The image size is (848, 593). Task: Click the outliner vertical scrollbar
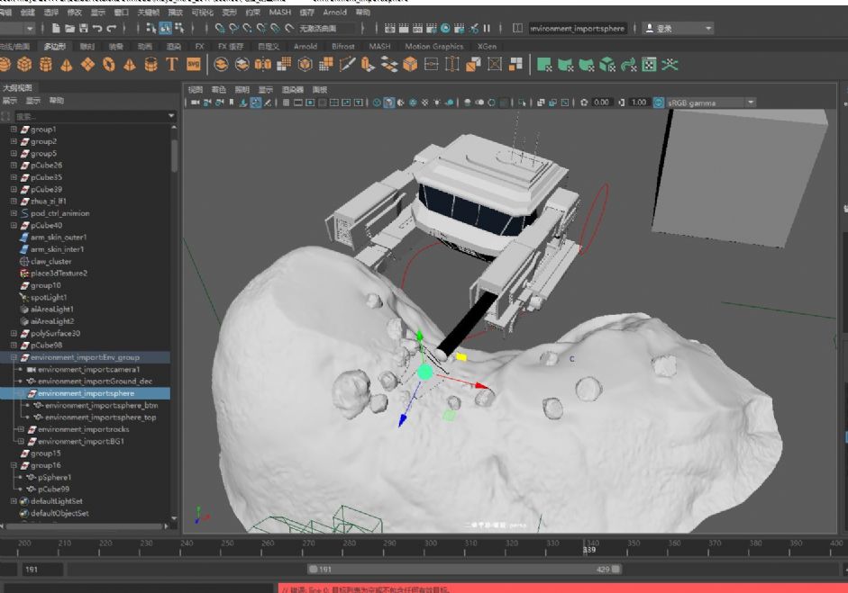pos(174,157)
